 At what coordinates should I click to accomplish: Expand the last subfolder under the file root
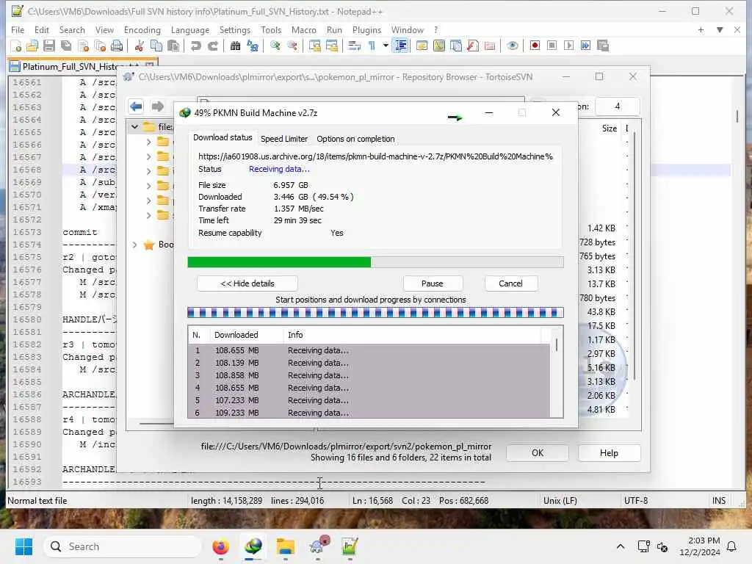coord(148,215)
